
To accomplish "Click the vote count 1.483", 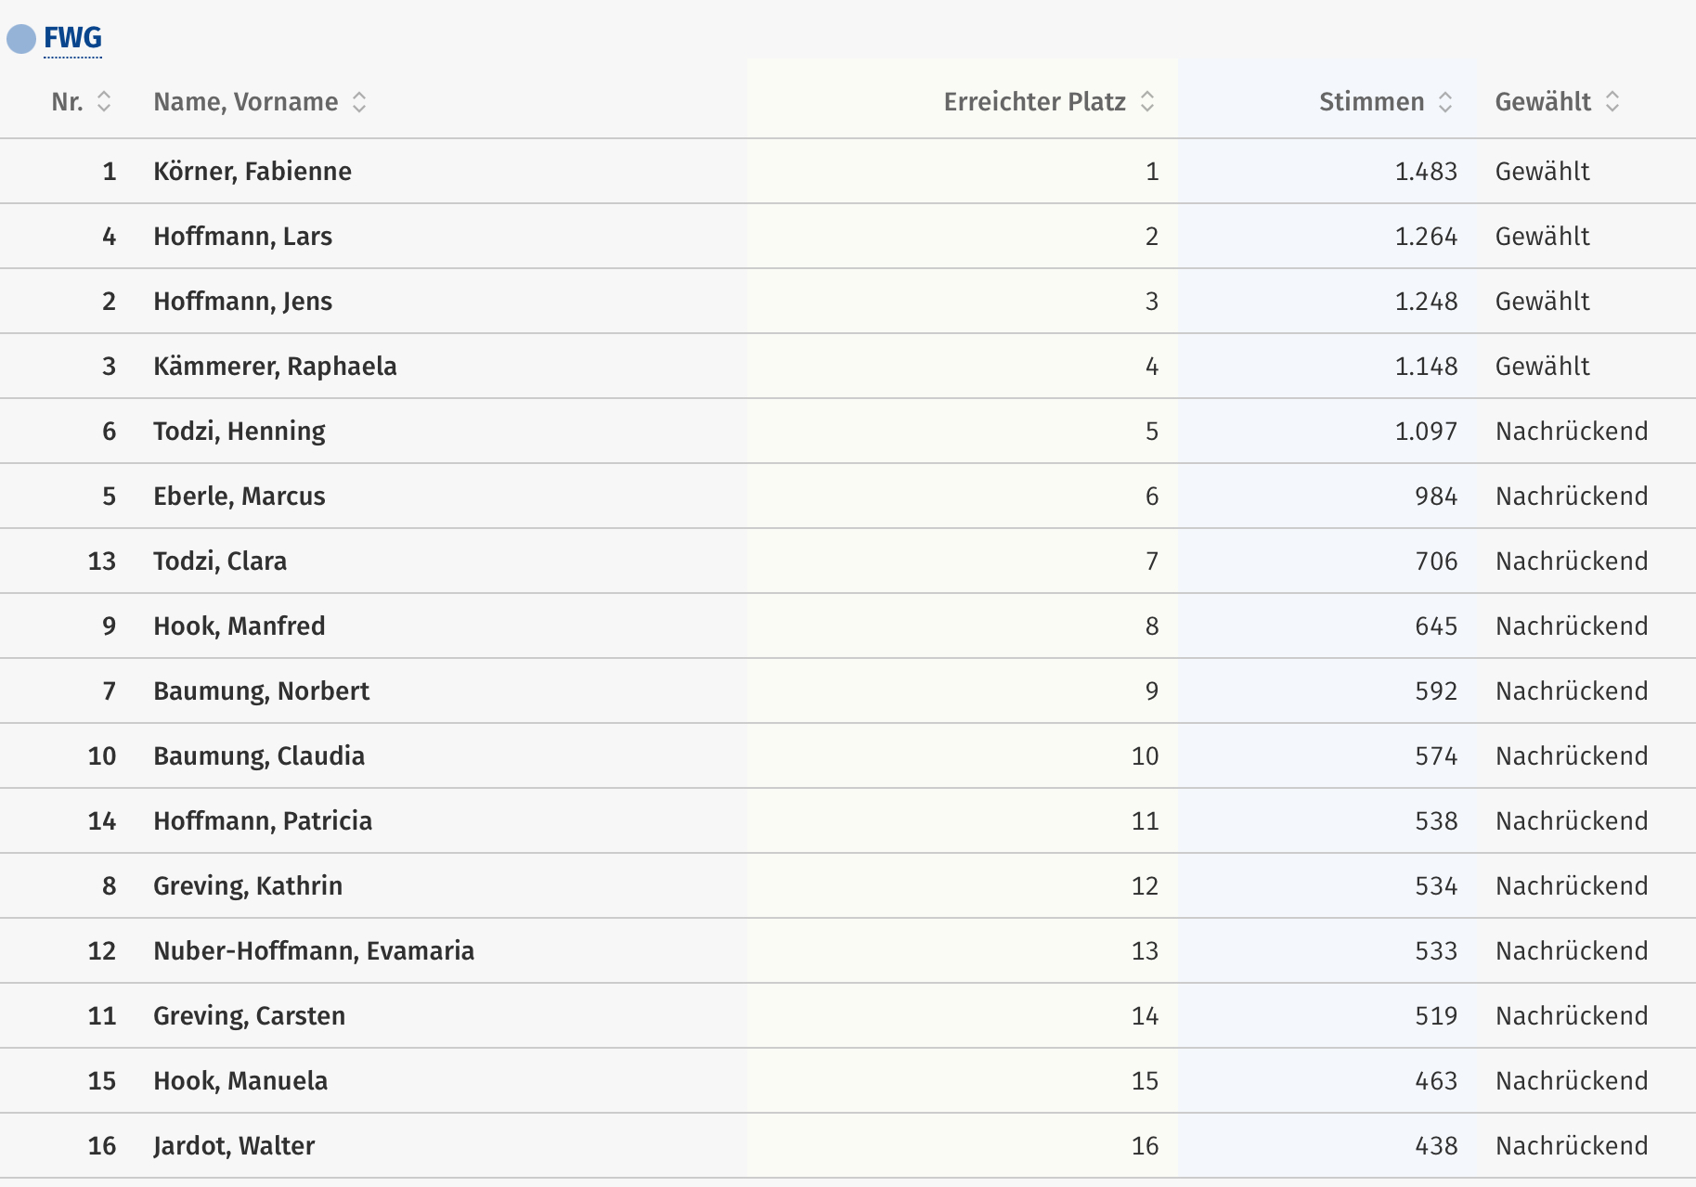I will point(1426,172).
